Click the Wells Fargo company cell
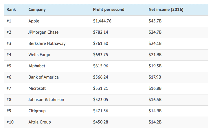 (39, 55)
